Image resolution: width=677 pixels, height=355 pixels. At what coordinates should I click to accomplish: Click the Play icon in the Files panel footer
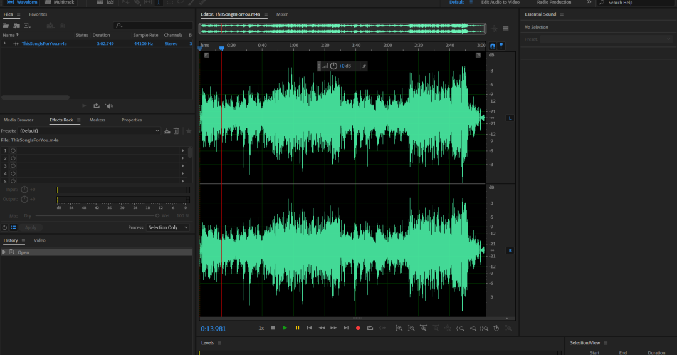(84, 106)
